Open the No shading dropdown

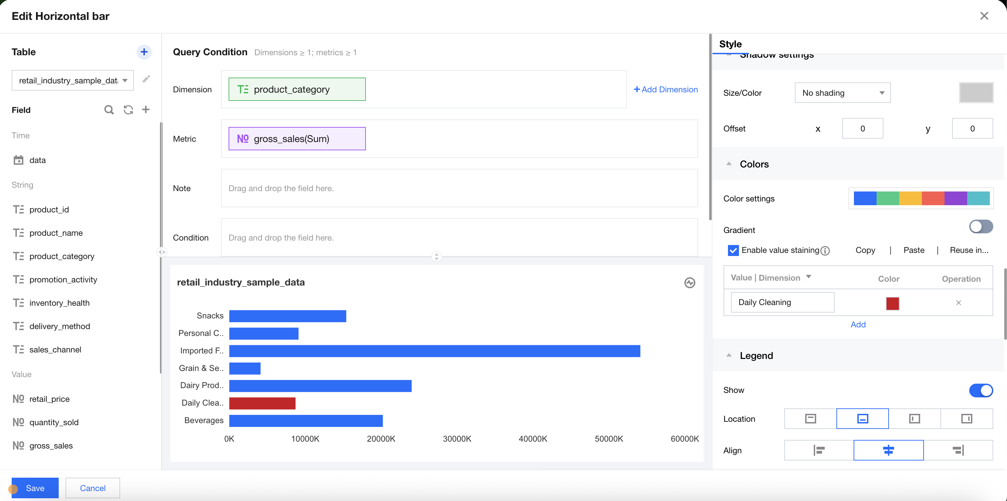tap(842, 93)
